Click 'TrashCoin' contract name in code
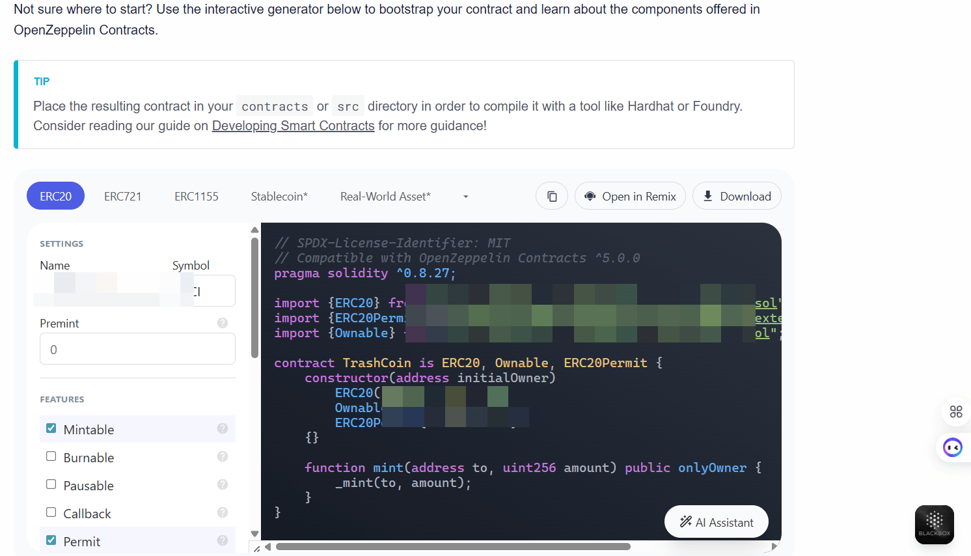This screenshot has width=971, height=556. tap(377, 363)
